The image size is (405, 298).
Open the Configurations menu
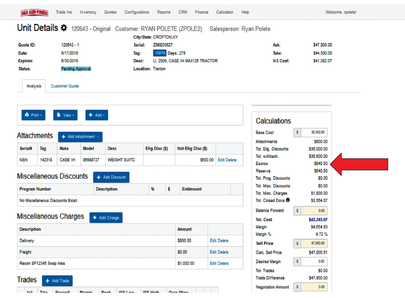(x=136, y=12)
